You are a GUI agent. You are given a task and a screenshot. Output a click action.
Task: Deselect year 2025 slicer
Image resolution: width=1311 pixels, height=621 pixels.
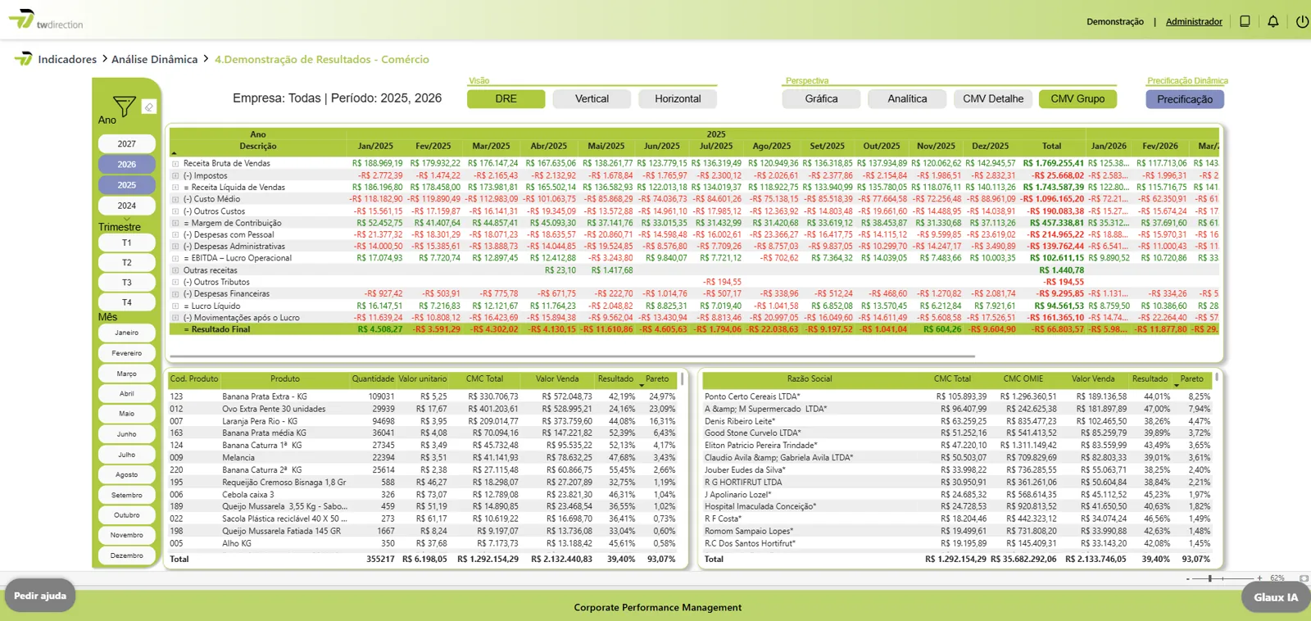coord(126,185)
